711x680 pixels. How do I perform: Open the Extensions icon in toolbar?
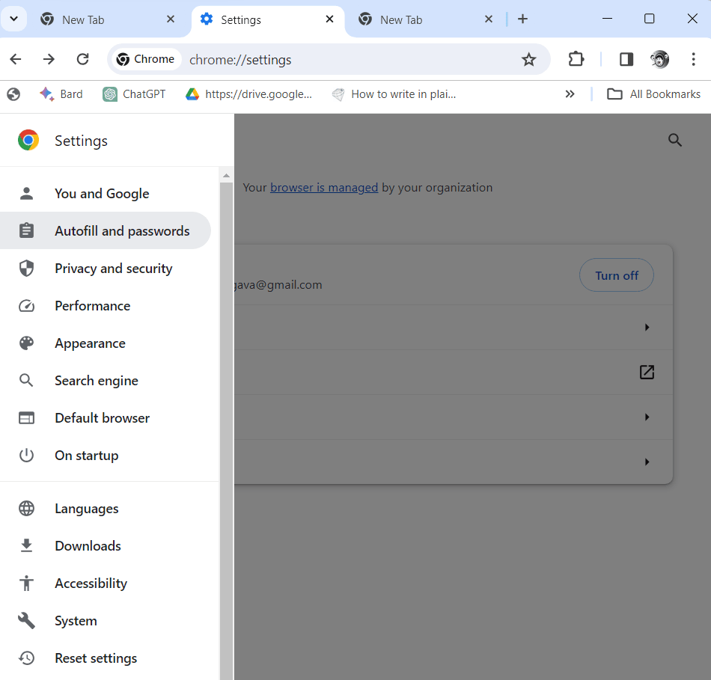tap(576, 58)
